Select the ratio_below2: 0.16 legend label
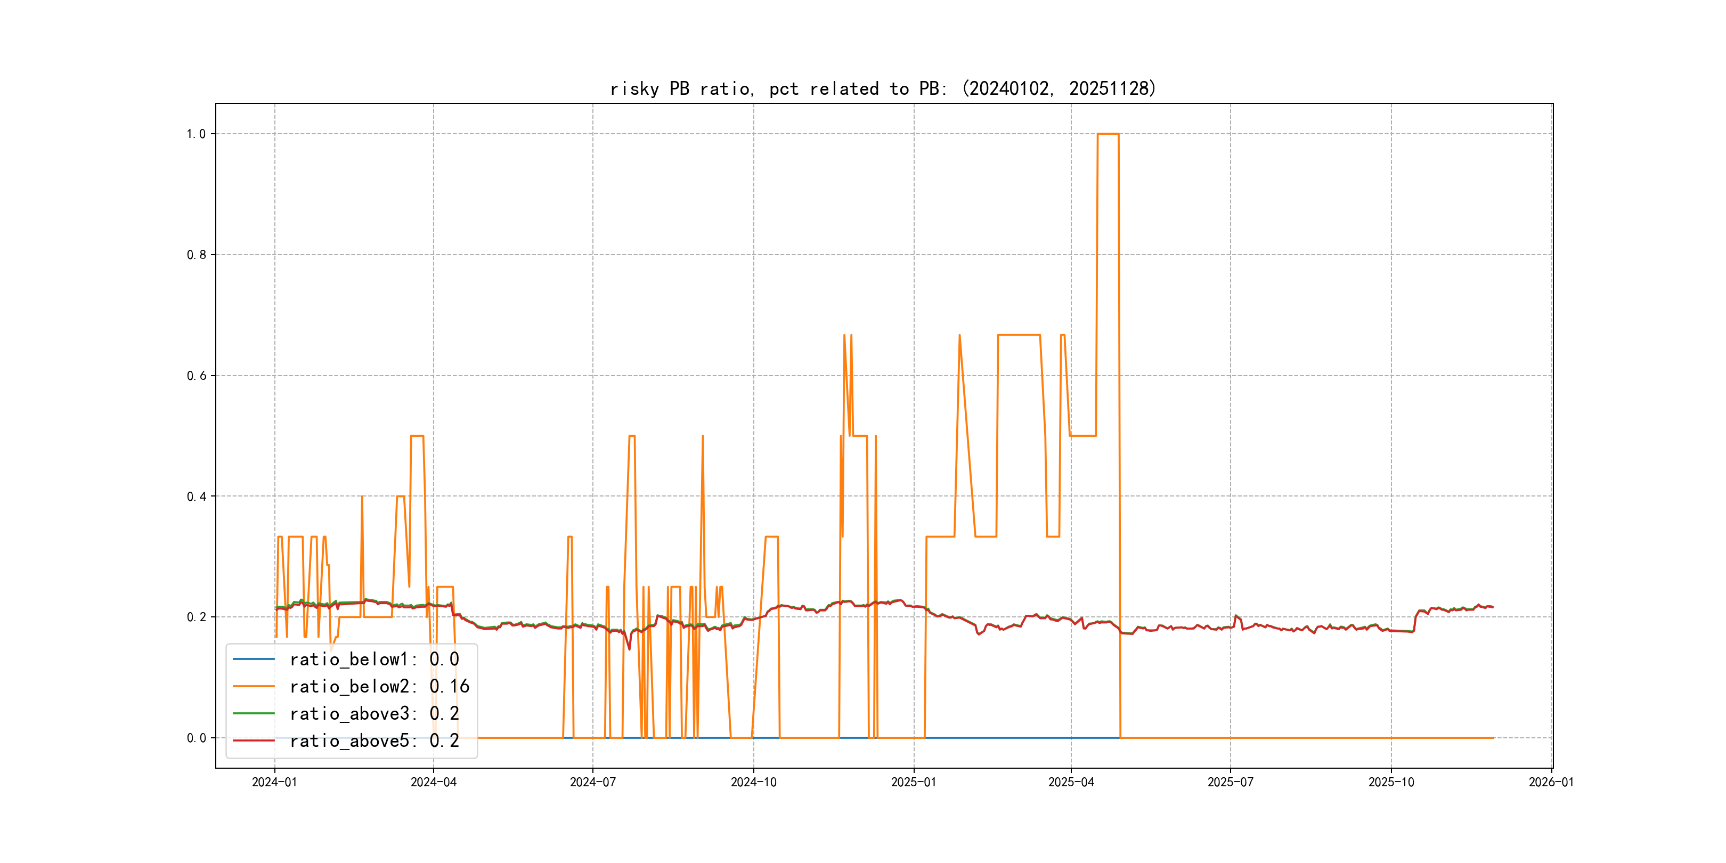This screenshot has width=1726, height=863. coord(379,686)
